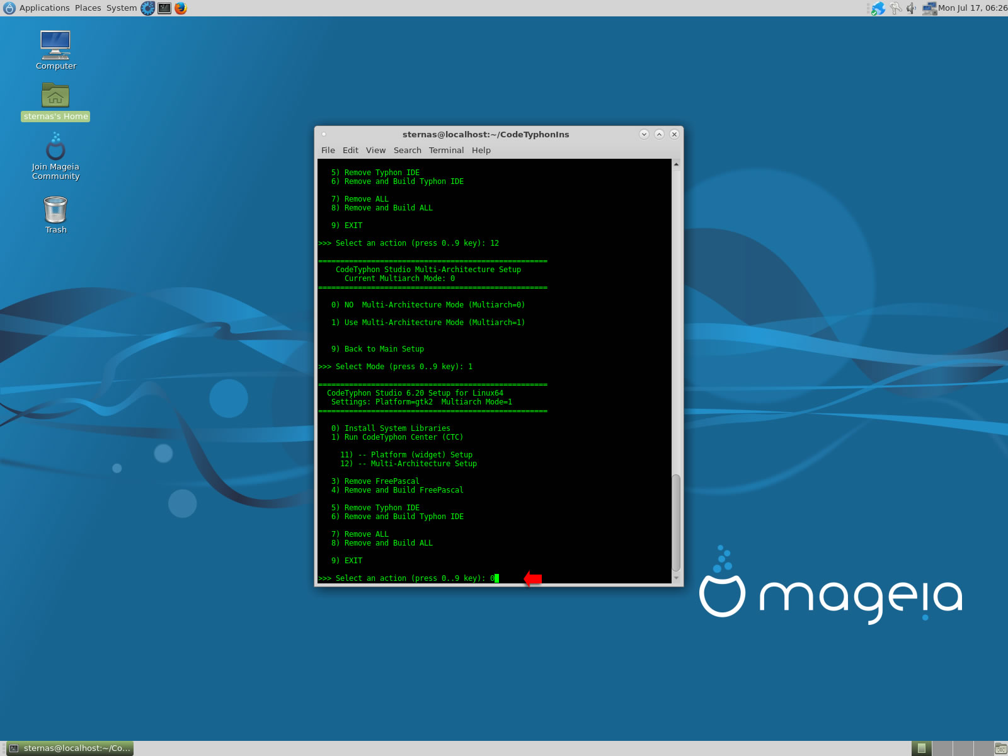
Task: Click '4) Remove and Build FreePascal' text
Action: (397, 490)
